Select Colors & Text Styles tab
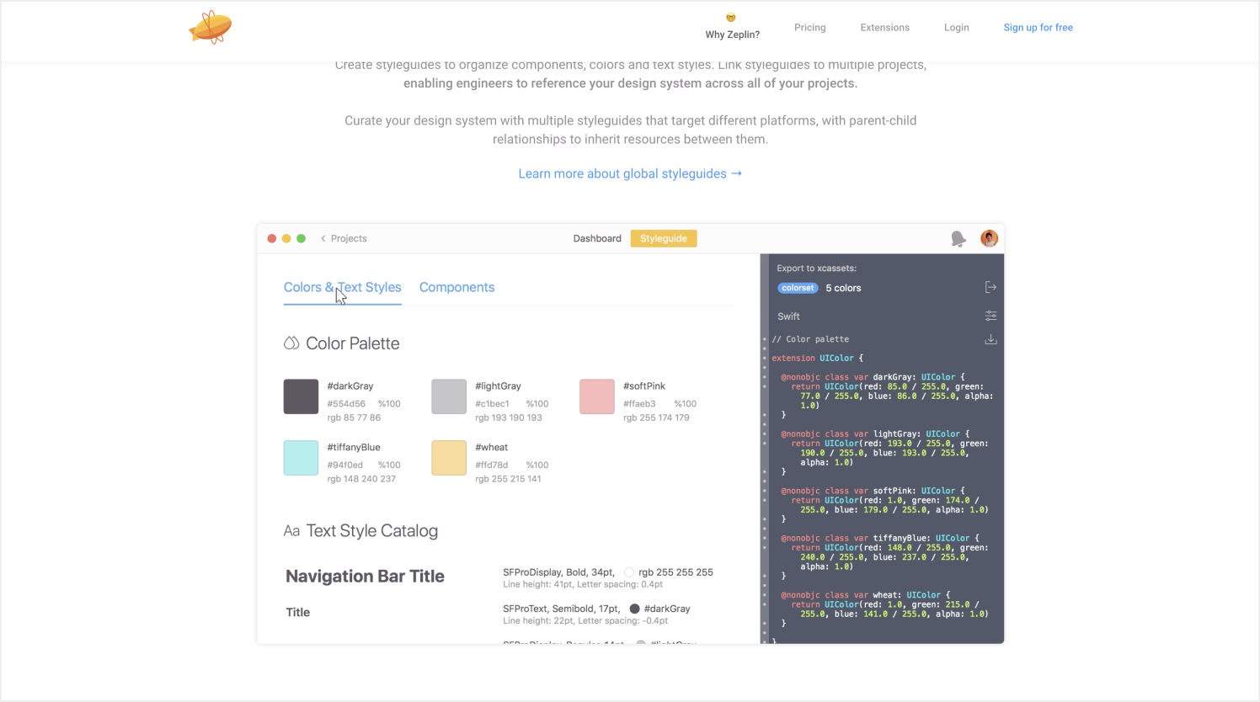This screenshot has height=702, width=1260. pos(342,288)
